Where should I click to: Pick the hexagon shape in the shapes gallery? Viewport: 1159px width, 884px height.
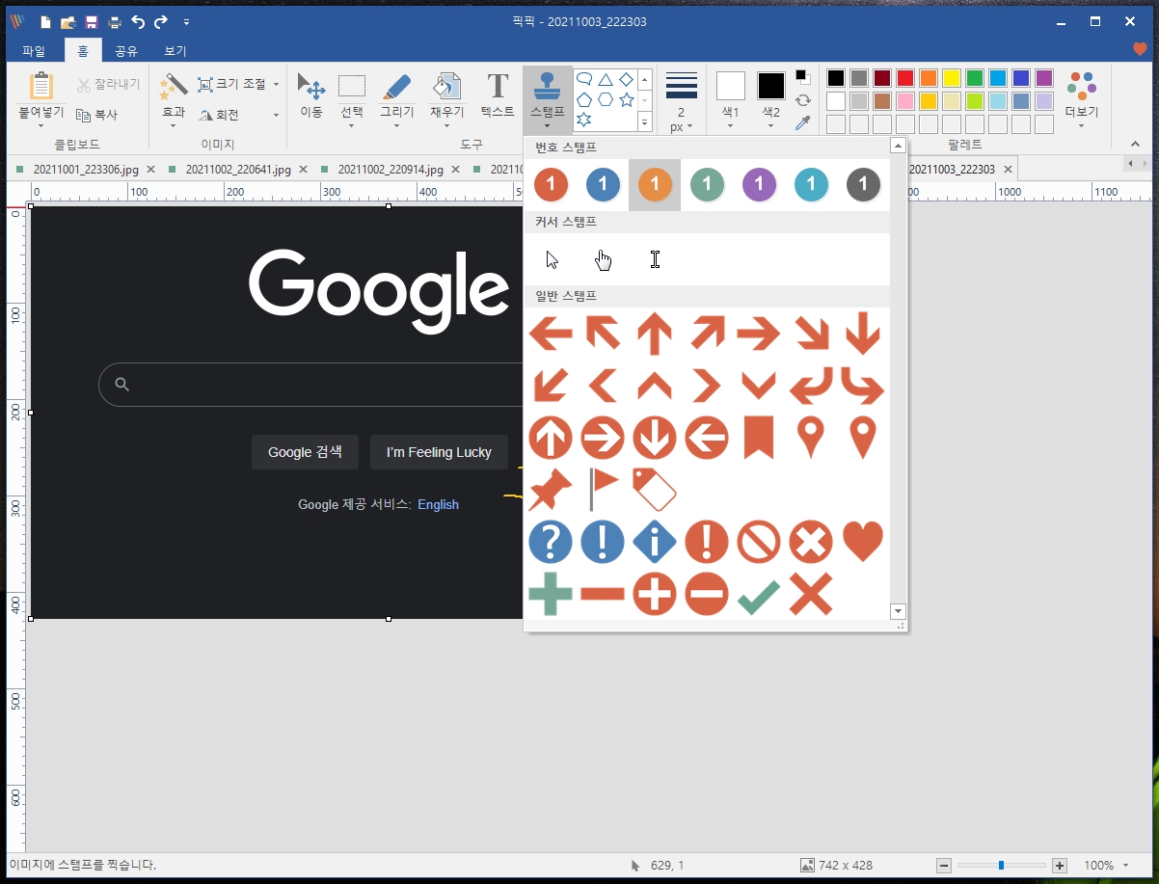tap(606, 99)
